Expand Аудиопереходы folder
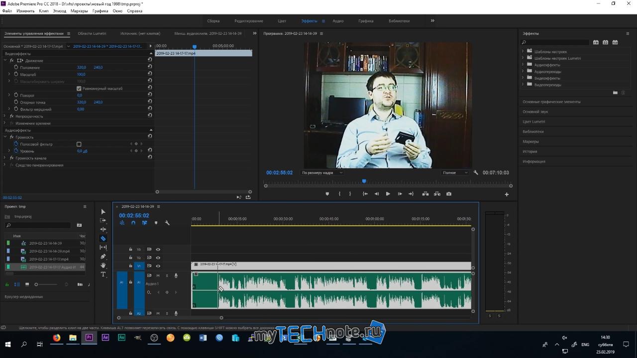Viewport: 637px width, 358px height. [523, 72]
